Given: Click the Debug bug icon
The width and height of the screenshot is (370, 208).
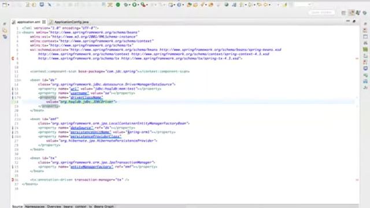Looking at the screenshot, I should 126,5.
